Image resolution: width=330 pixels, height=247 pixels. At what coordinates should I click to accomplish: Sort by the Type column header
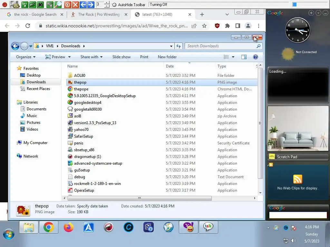pyautogui.click(x=222, y=66)
